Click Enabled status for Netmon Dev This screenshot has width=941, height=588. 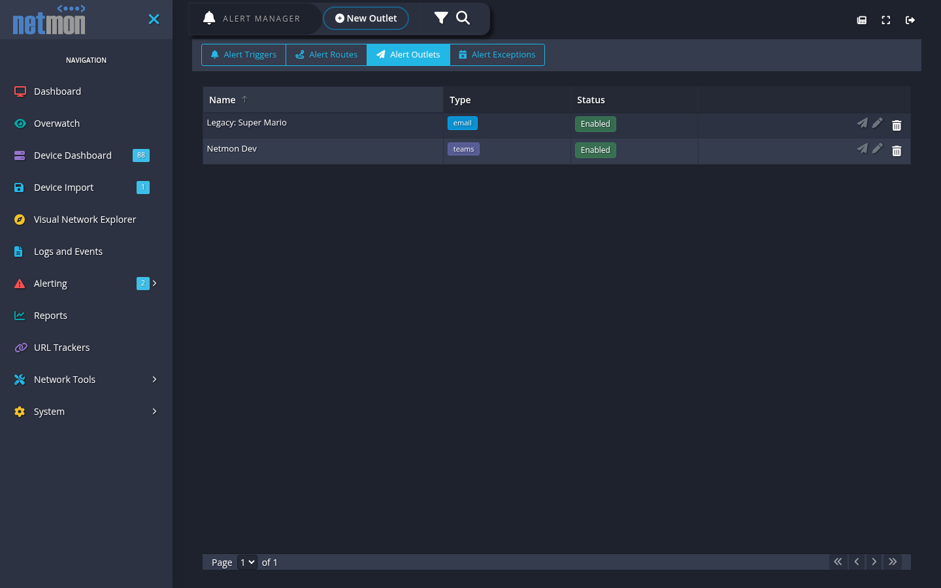pyautogui.click(x=595, y=150)
